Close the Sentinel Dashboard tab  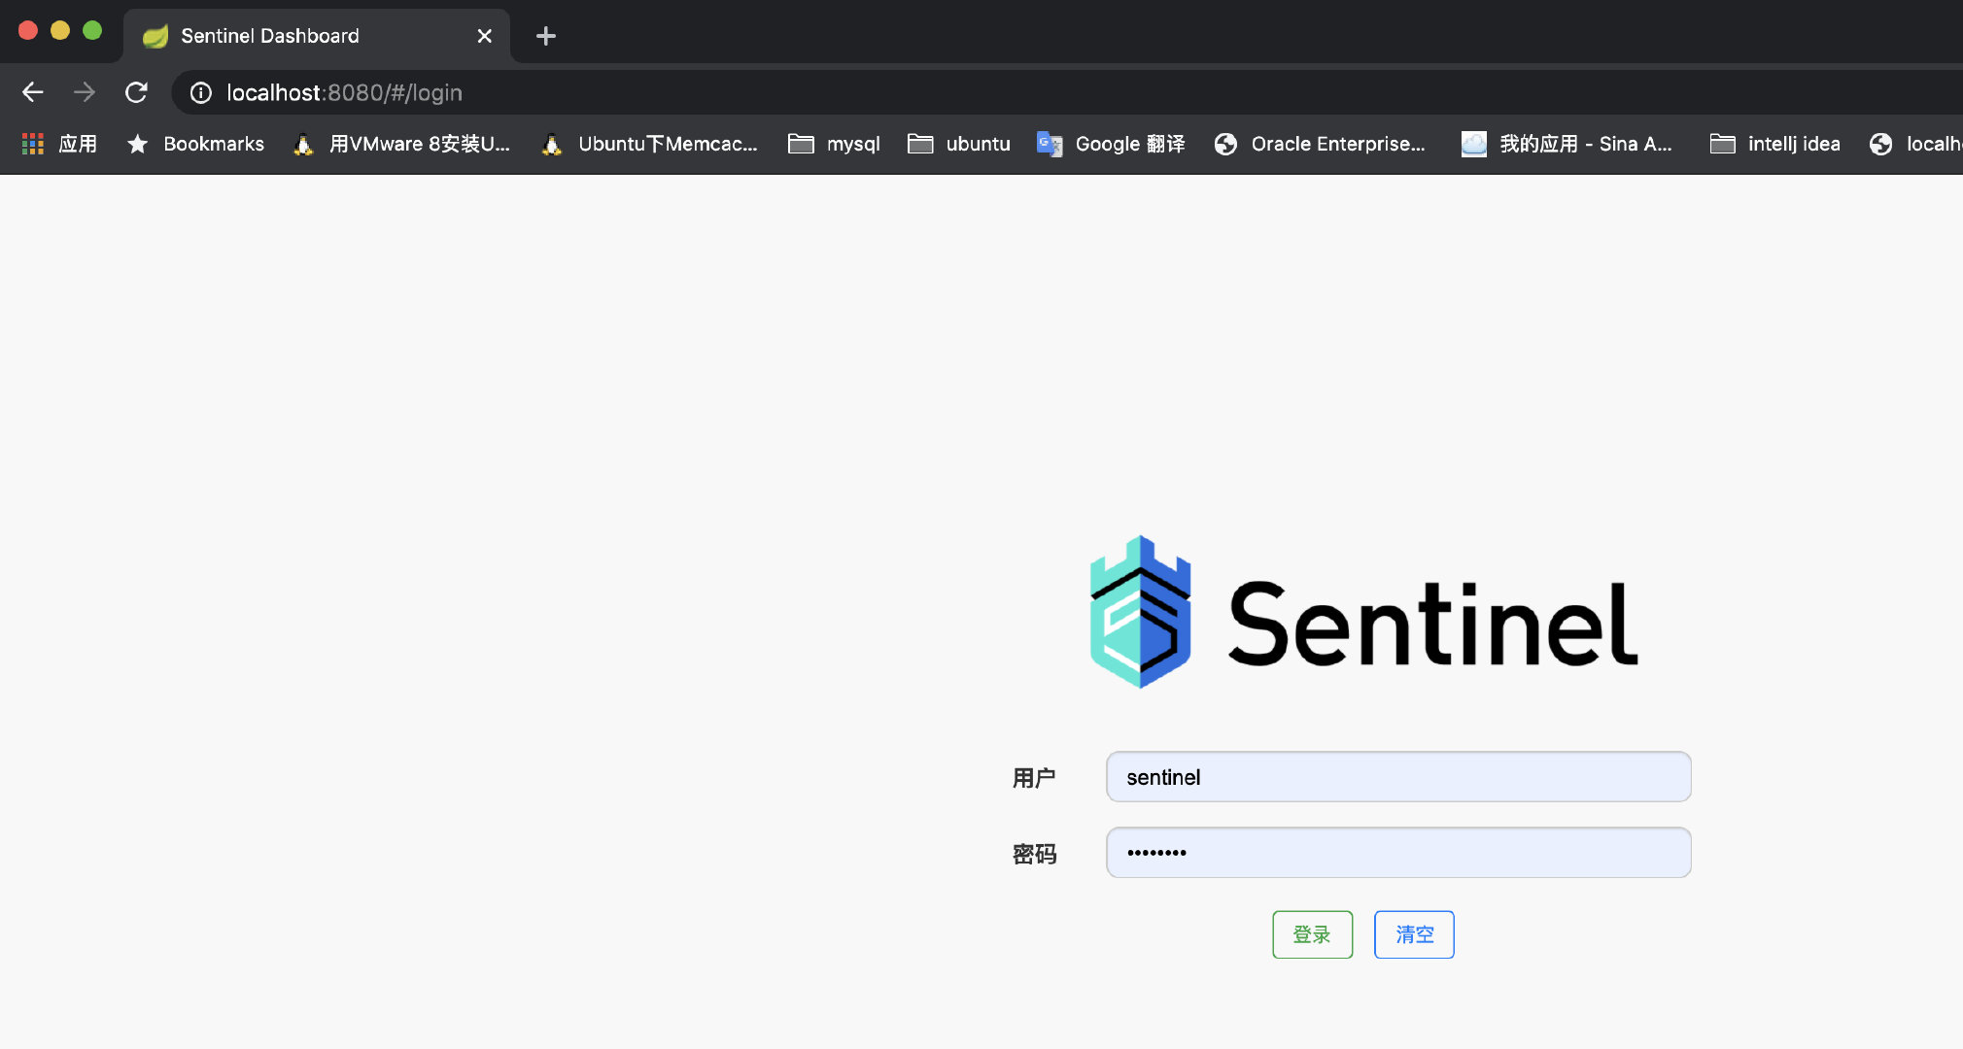(484, 36)
